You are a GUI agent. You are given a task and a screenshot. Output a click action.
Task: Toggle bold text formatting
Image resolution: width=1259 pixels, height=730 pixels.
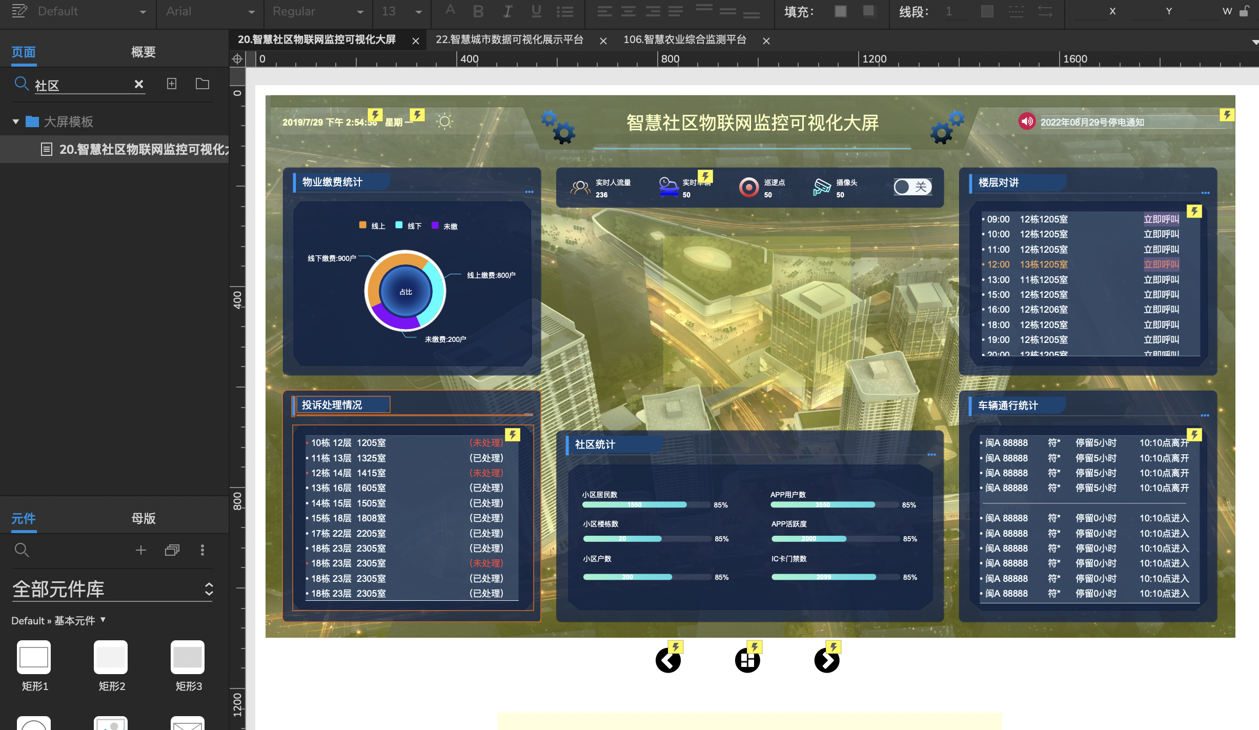(x=478, y=11)
